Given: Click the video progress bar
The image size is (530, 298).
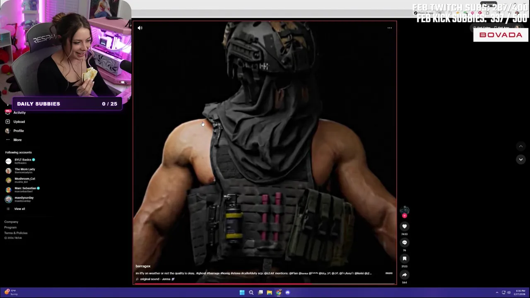Looking at the screenshot, I should [265, 284].
